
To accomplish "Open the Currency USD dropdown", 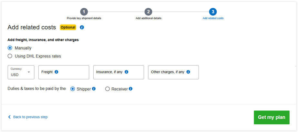I will pos(21,72).
